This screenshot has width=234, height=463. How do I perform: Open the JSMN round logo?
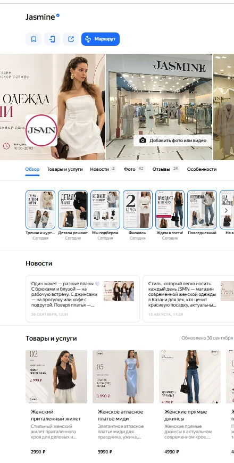click(41, 130)
